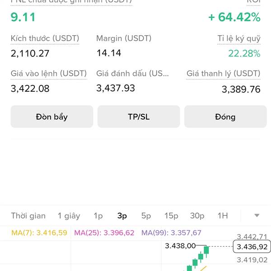Viewport: 271px width, 271px height.
Task: Open the TP/SL settings button
Action: [x=139, y=117]
